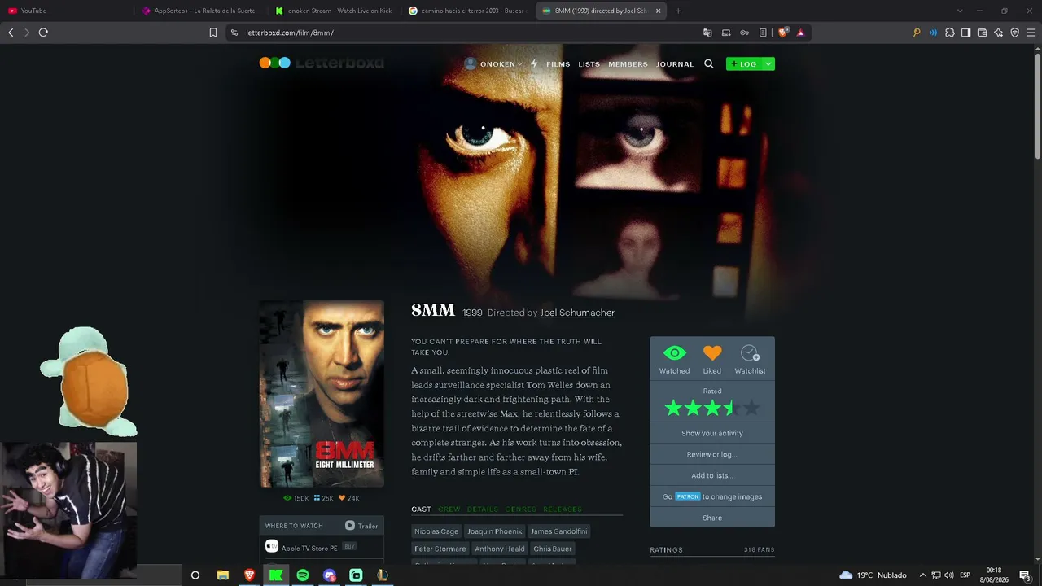Screen dimensions: 1042x586
Task: Open the Brave Shields icon
Action: [783, 33]
